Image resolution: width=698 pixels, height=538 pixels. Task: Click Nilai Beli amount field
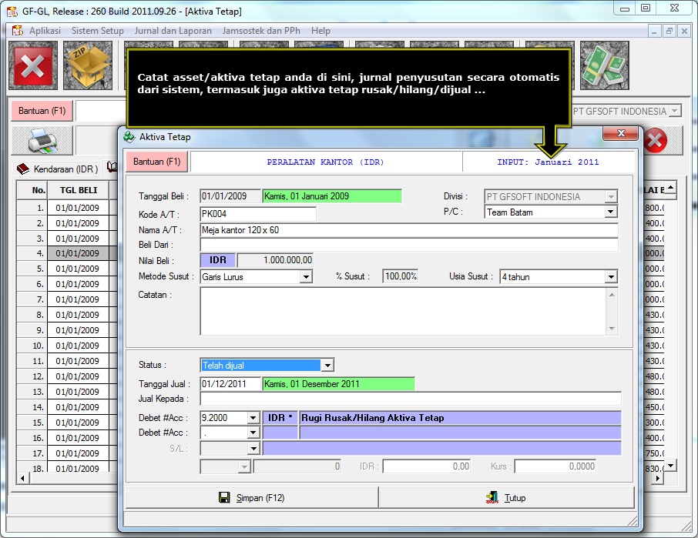coord(276,260)
